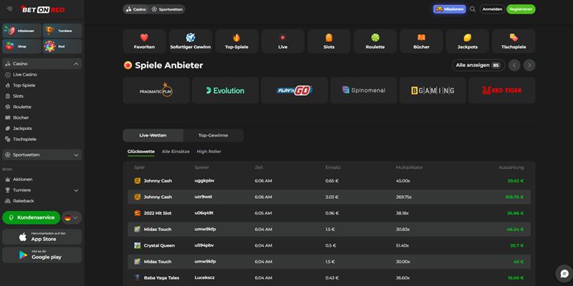This screenshot has width=573, height=286.
Task: Click the 45 € payout value
Action: (519, 262)
